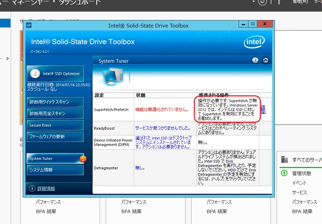Start the 診断用完全スキャン
Screen dimensions: 322x224
pyautogui.click(x=55, y=114)
